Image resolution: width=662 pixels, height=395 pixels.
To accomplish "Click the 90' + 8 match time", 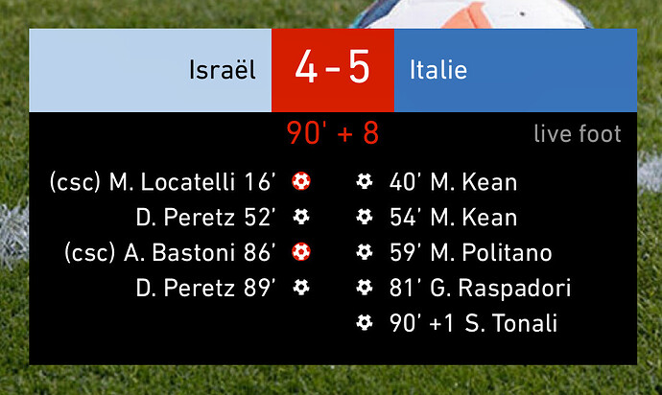I will [333, 133].
